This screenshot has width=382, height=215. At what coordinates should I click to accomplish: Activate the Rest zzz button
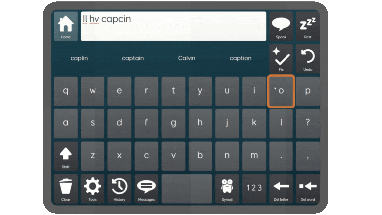[x=308, y=26]
